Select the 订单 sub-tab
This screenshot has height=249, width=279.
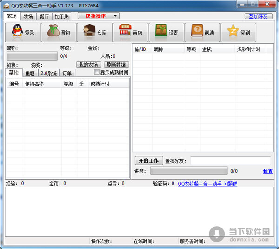coord(67,73)
